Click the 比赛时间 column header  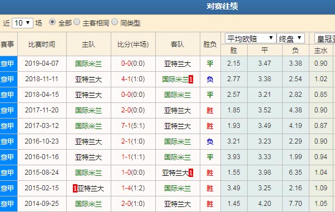(x=42, y=45)
